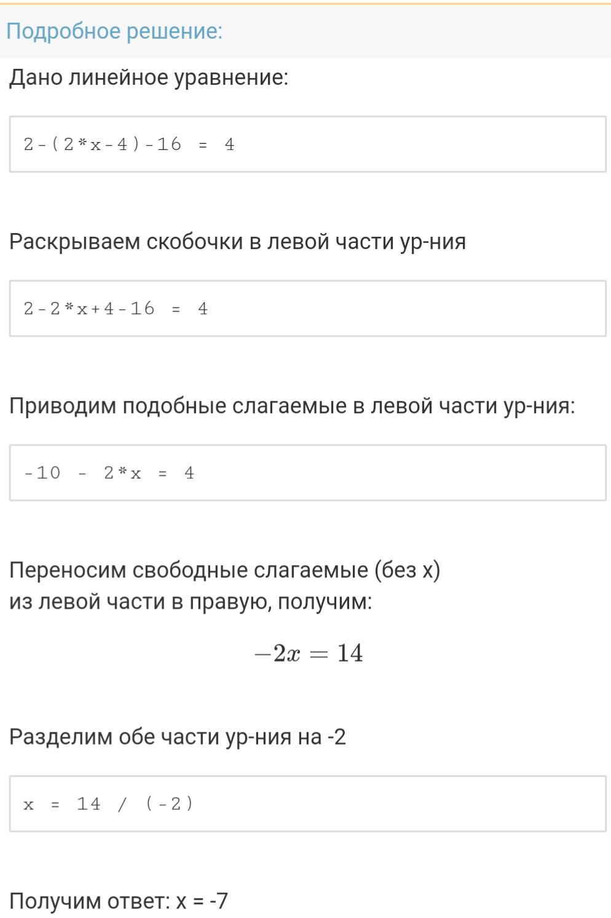Click '-16' in the first equation box
The width and height of the screenshot is (611, 918).
[163, 144]
